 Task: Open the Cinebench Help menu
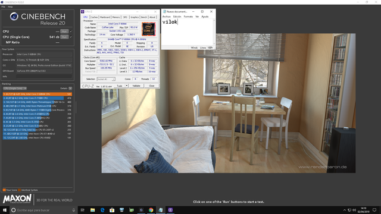(10, 7)
